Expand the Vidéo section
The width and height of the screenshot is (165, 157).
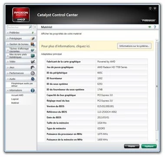tap(8, 62)
